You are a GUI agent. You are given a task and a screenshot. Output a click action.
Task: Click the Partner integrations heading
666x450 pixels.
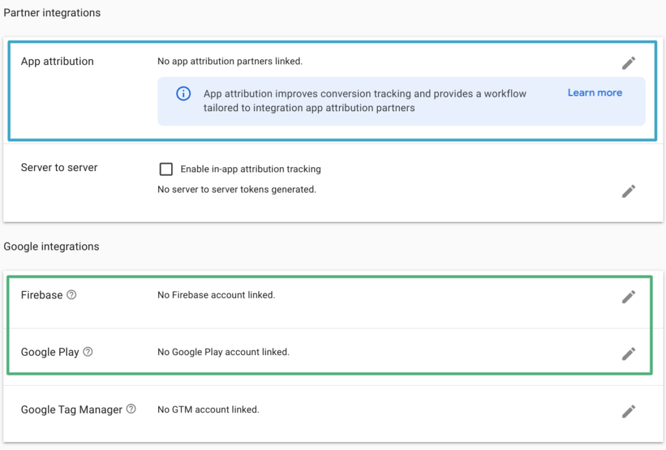(x=52, y=12)
